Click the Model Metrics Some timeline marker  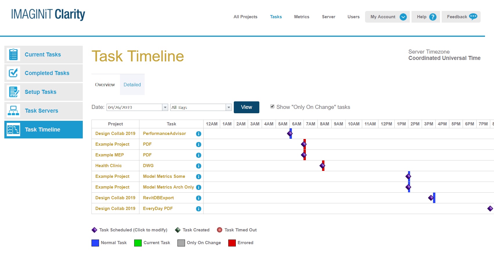point(408,176)
